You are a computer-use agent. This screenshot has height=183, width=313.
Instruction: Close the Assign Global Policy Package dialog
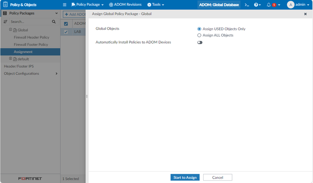(x=305, y=14)
